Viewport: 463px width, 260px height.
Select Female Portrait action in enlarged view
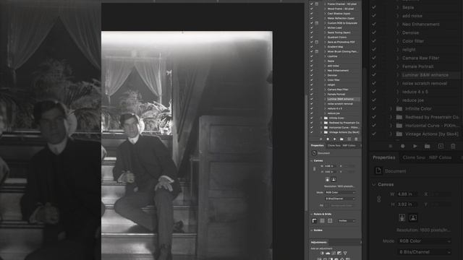[418, 66]
